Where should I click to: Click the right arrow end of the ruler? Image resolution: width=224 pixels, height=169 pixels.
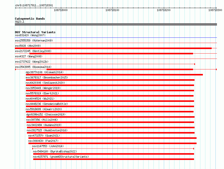coord(216,8)
